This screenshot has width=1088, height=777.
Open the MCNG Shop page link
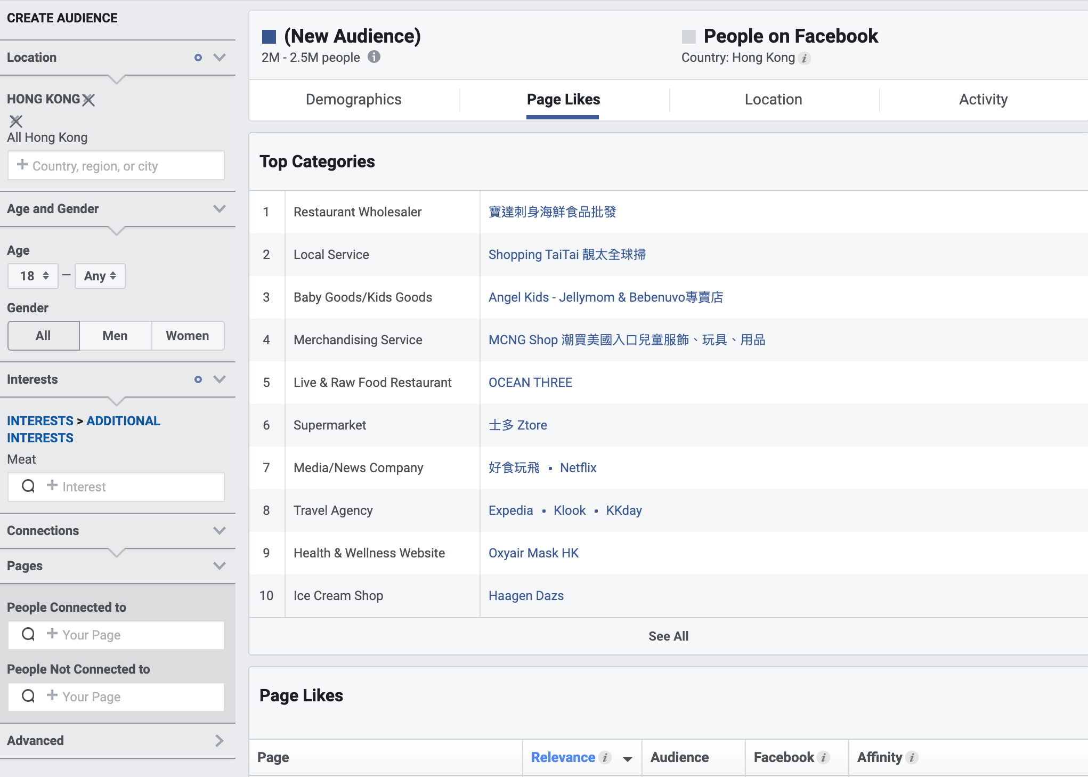coord(627,340)
